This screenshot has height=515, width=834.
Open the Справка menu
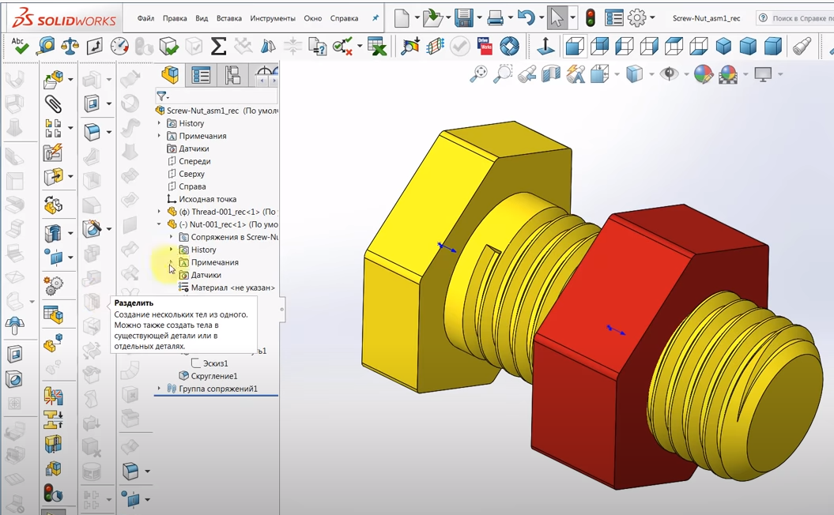[344, 18]
